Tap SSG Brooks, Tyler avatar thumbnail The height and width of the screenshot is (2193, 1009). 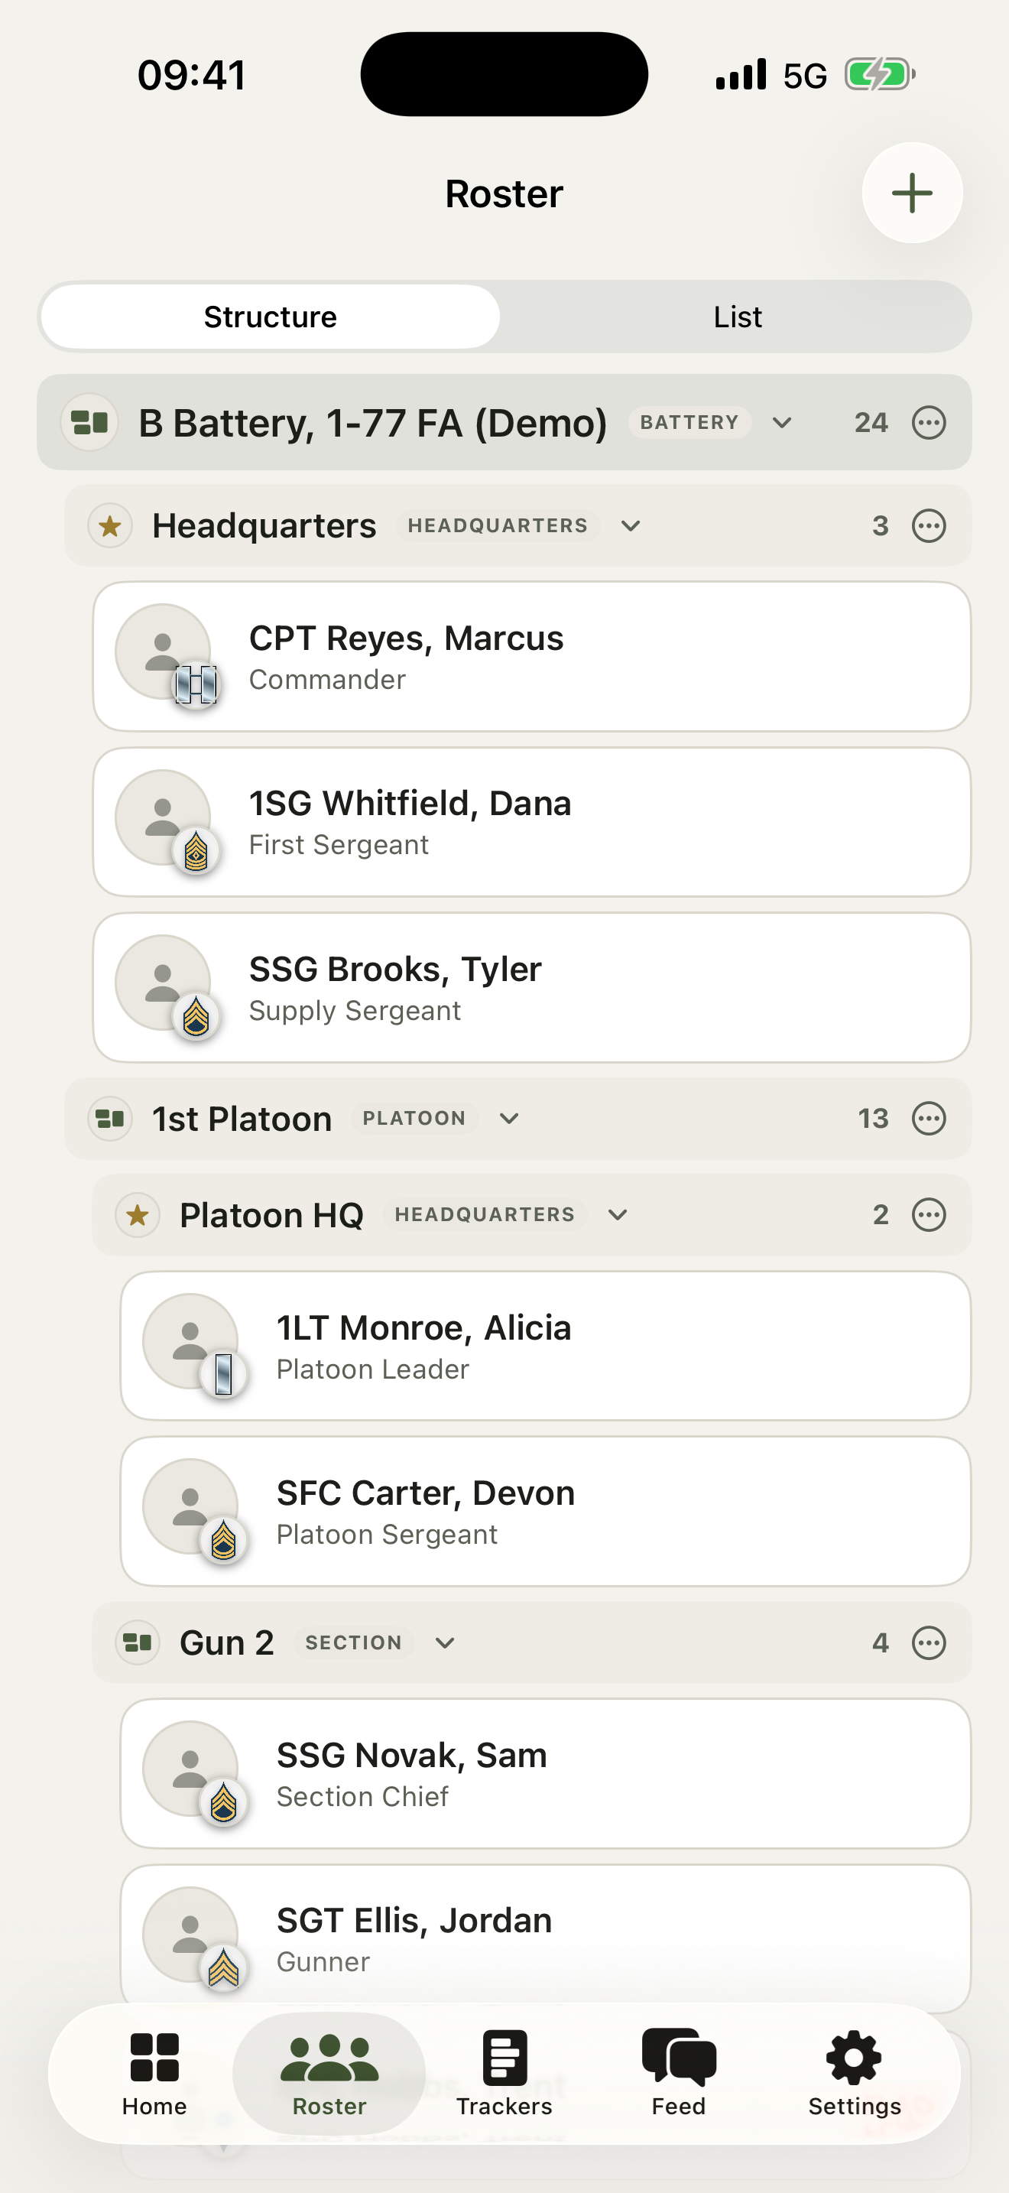(x=164, y=983)
